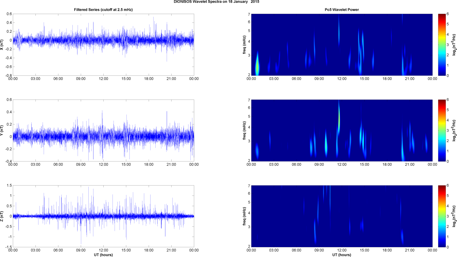This screenshot has width=457, height=257.
Task: Click the colorbar beside the Y wavelet spectrogram
Action: click(x=442, y=130)
